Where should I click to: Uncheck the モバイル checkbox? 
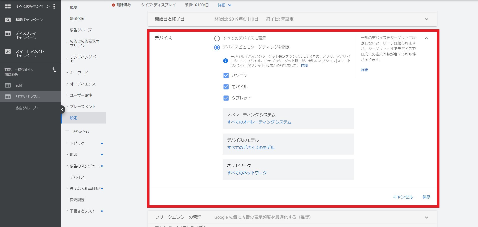click(x=226, y=87)
